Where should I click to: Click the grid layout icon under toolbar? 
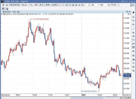click(3, 9)
